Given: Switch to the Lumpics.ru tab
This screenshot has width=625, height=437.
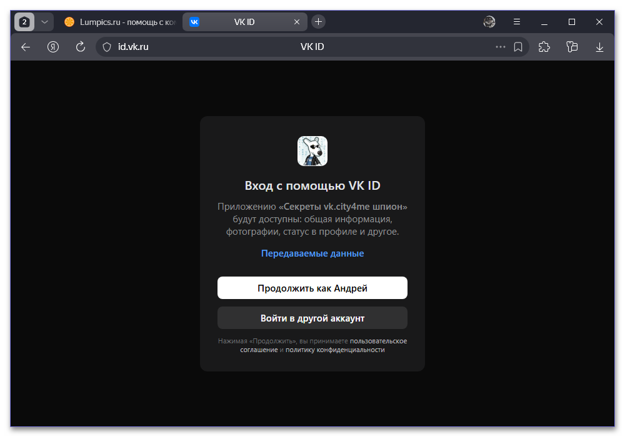Looking at the screenshot, I should [119, 22].
